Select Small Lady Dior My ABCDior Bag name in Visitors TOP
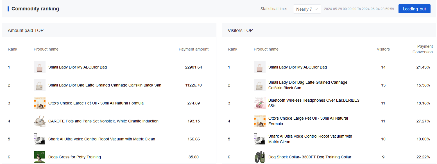 (x=298, y=67)
